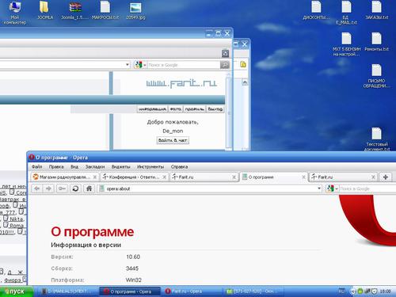Select the Ремонты.txt desktop file
Screen dimensions: 396x297
[x=377, y=42]
